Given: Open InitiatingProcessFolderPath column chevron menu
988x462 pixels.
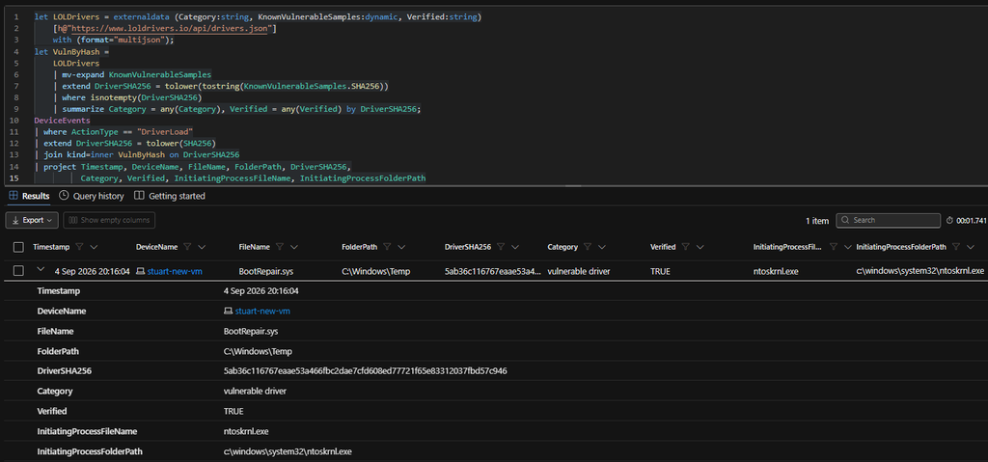Looking at the screenshot, I should pyautogui.click(x=971, y=247).
